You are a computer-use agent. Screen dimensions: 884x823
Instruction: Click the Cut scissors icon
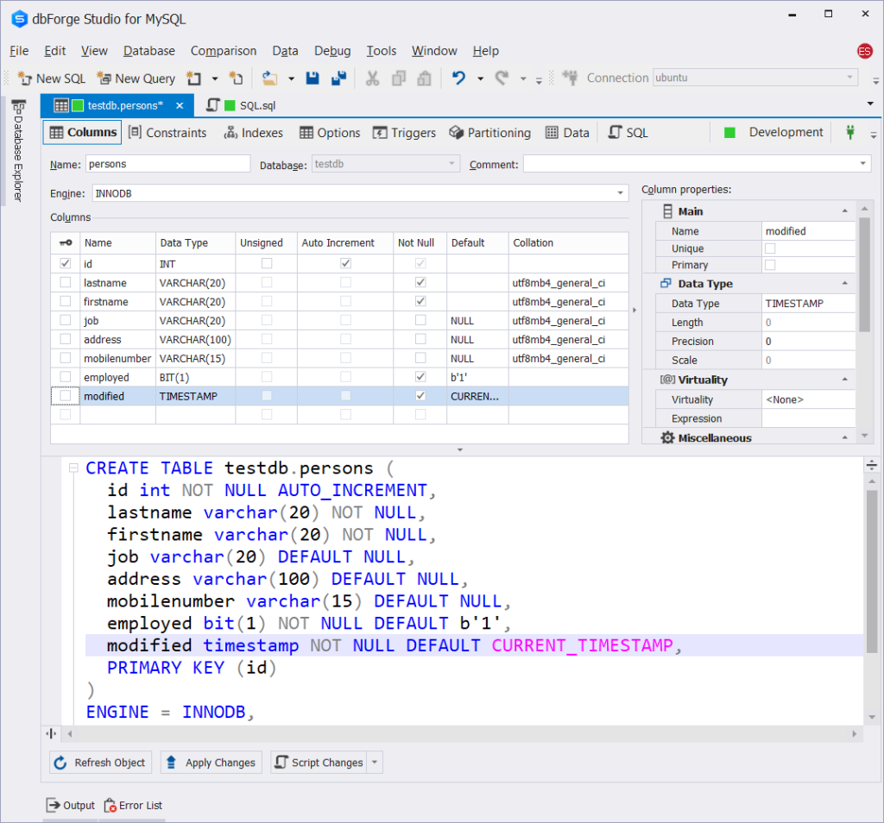click(x=372, y=79)
